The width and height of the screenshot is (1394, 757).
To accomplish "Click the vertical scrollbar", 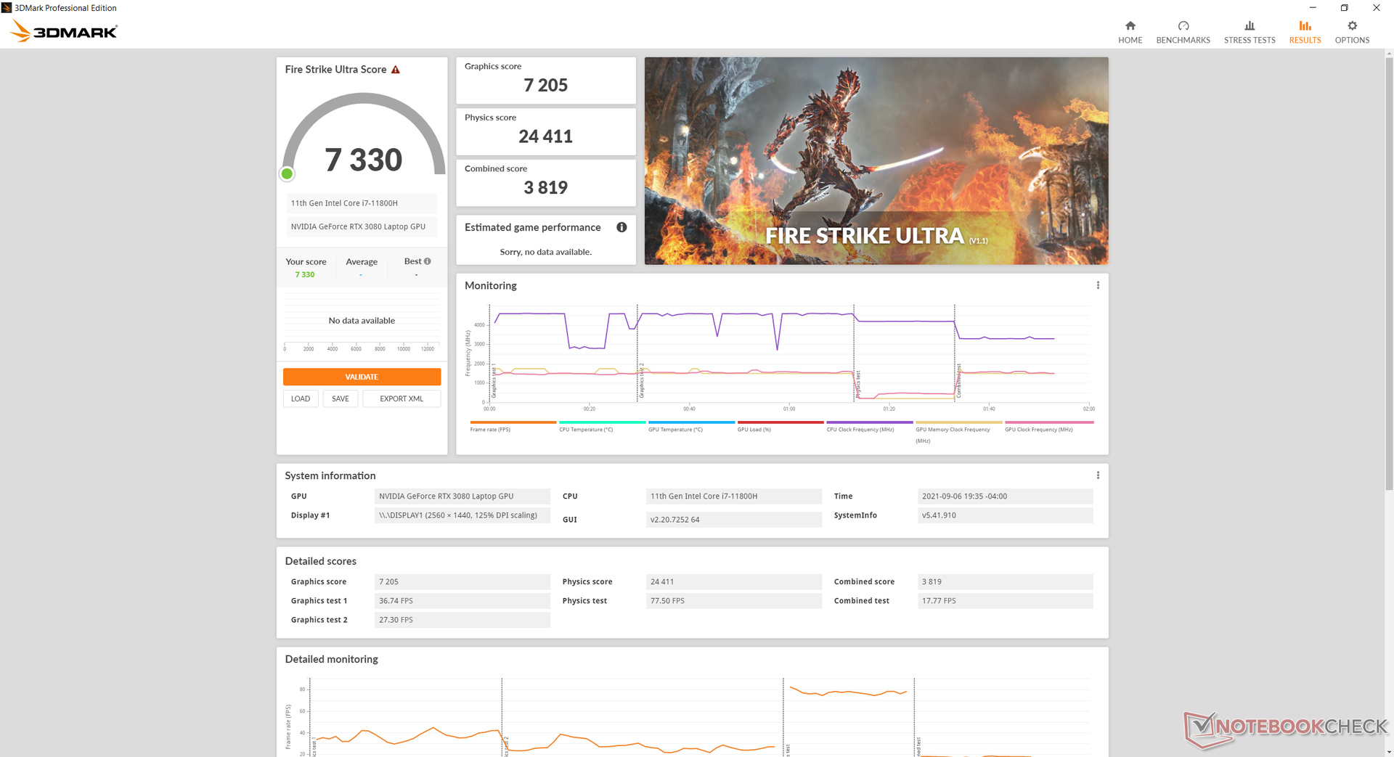I will click(1389, 276).
